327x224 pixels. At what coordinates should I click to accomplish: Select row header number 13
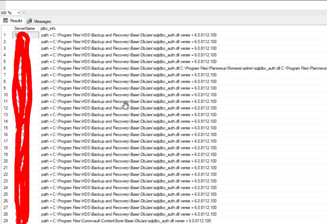(7, 115)
